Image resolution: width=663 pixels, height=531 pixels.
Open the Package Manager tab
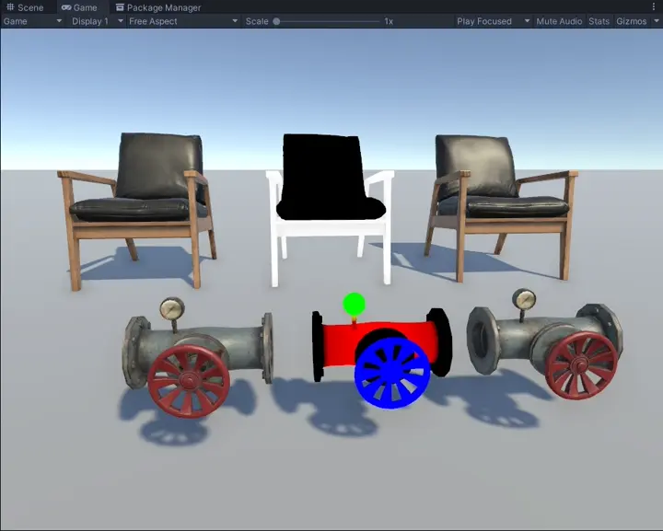158,7
